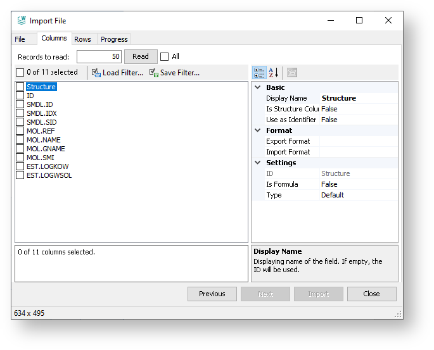The image size is (434, 350).
Task: Enable the All records checkbox
Action: point(165,57)
